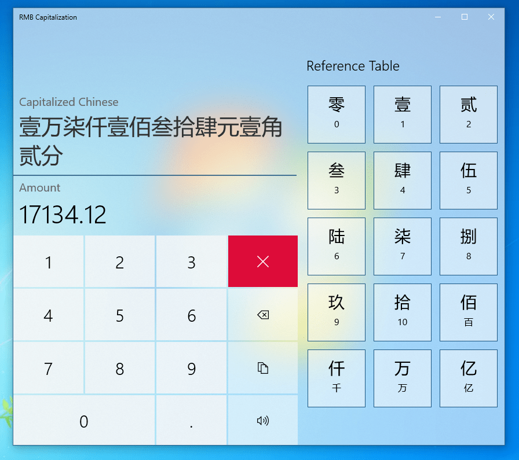Image resolution: width=519 pixels, height=460 pixels.
Task: Click the 伍 (5) reference tile
Action: 469,181
